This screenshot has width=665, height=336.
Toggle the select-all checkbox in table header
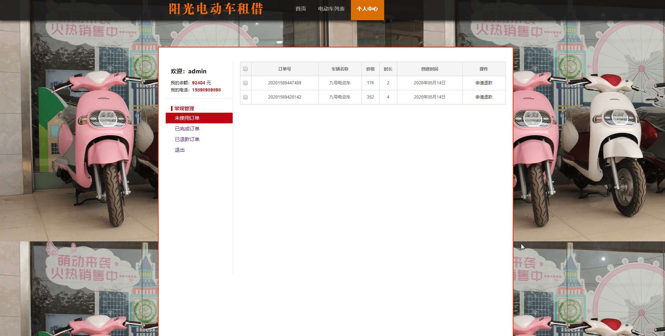coord(245,69)
